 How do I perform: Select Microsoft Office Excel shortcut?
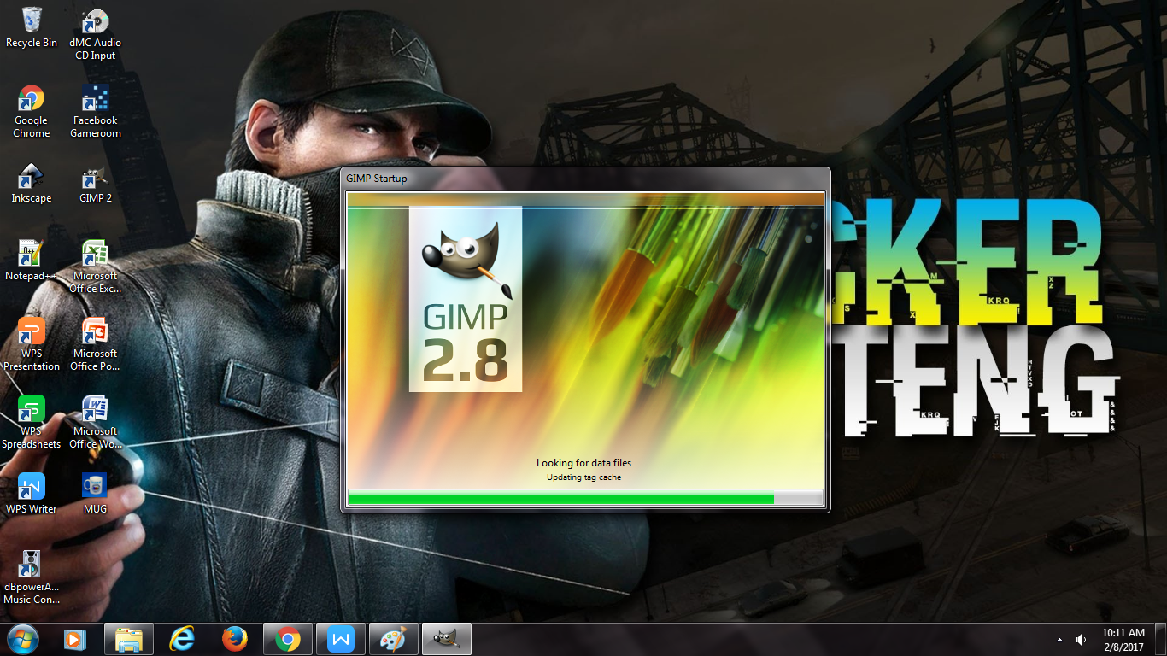96,267
